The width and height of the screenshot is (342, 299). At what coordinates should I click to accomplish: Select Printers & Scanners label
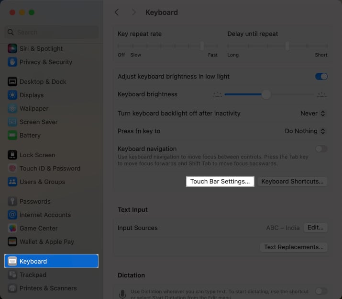pyautogui.click(x=48, y=288)
